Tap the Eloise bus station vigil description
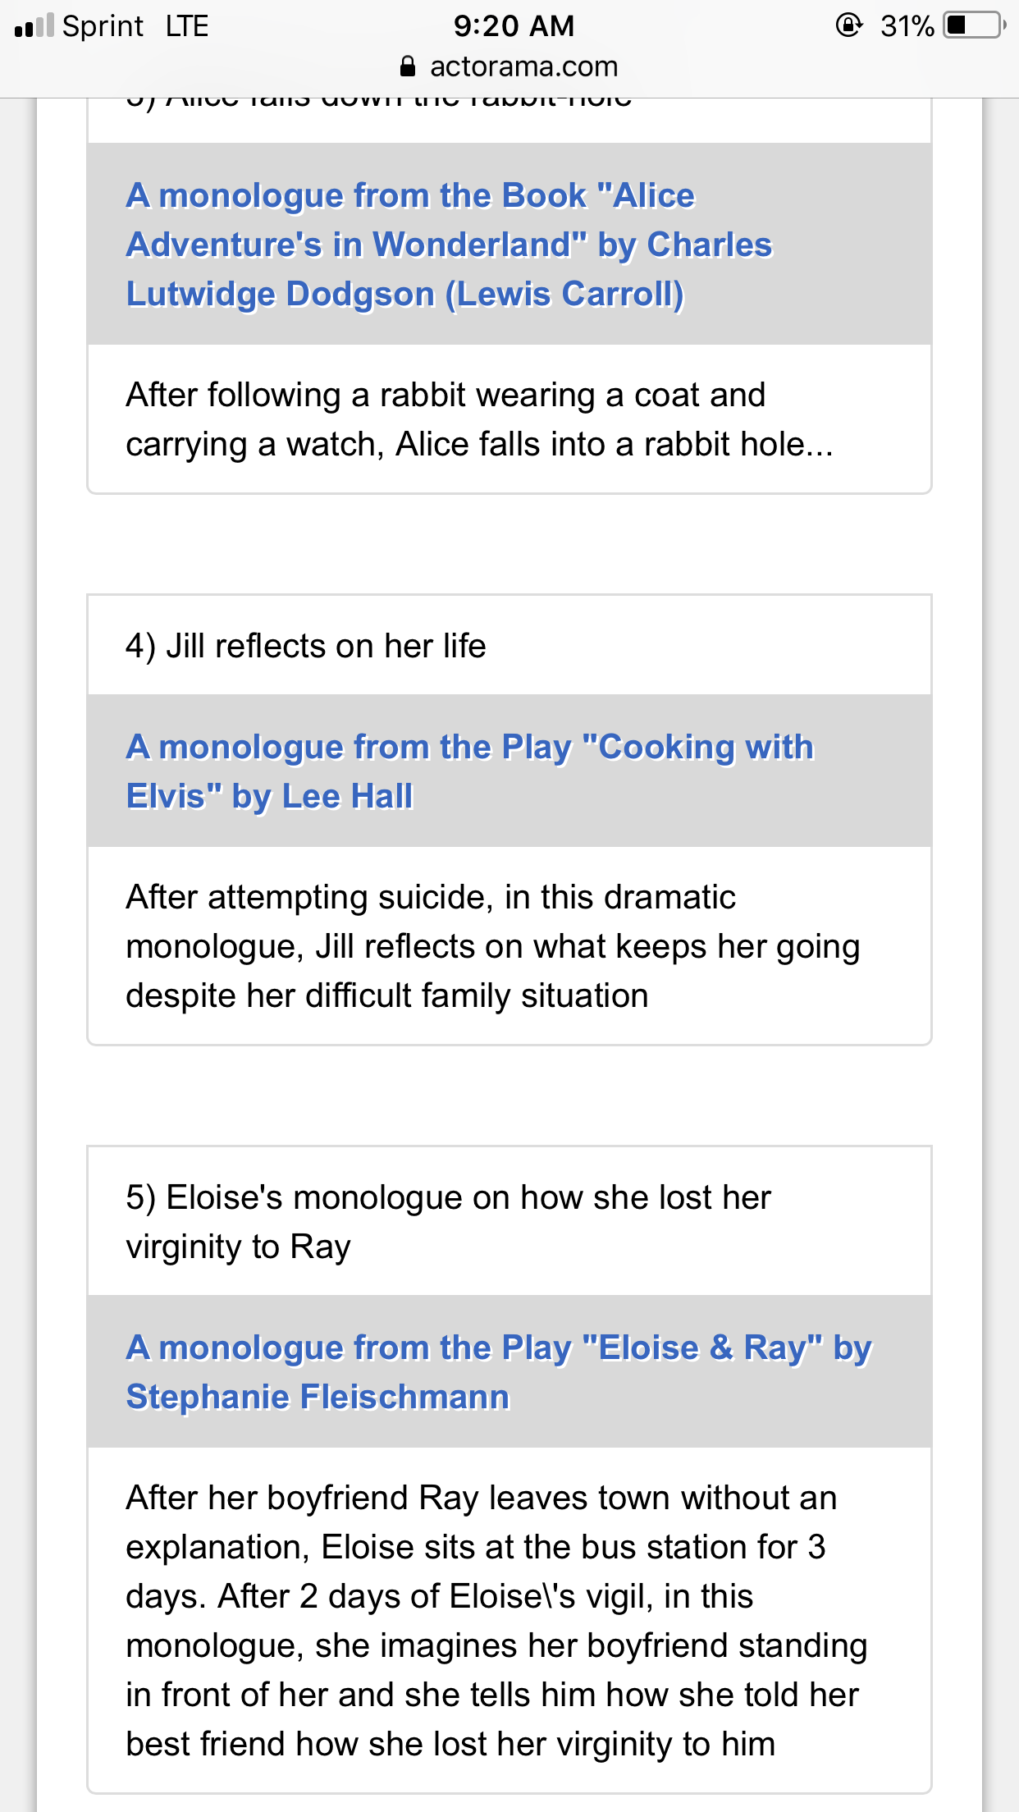This screenshot has height=1812, width=1019. point(496,1621)
